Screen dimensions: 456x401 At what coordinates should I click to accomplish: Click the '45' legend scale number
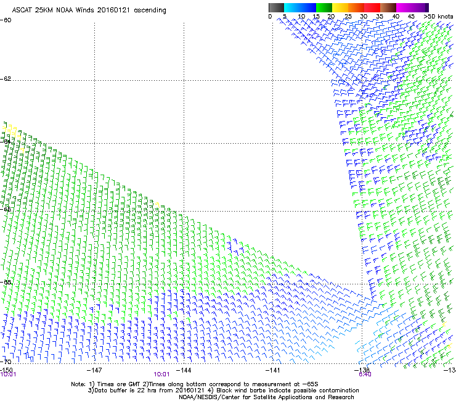pos(411,17)
